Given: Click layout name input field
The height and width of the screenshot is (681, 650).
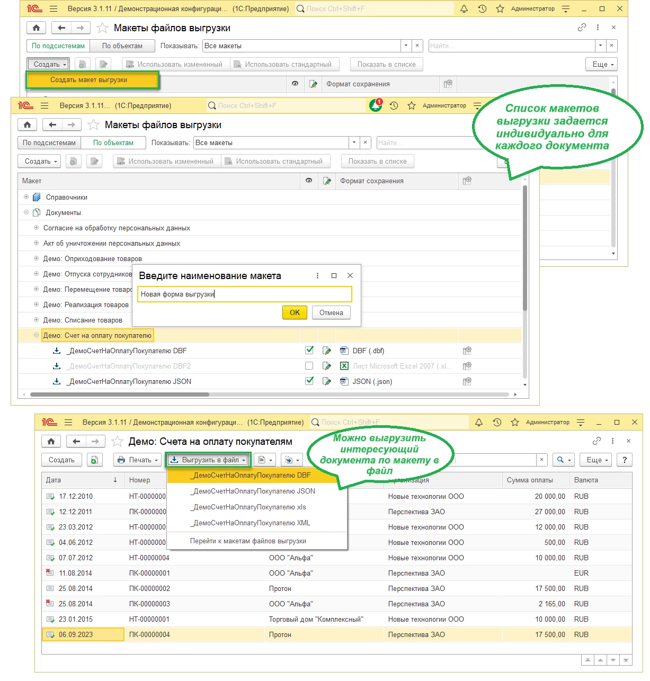Looking at the screenshot, I should 245,294.
